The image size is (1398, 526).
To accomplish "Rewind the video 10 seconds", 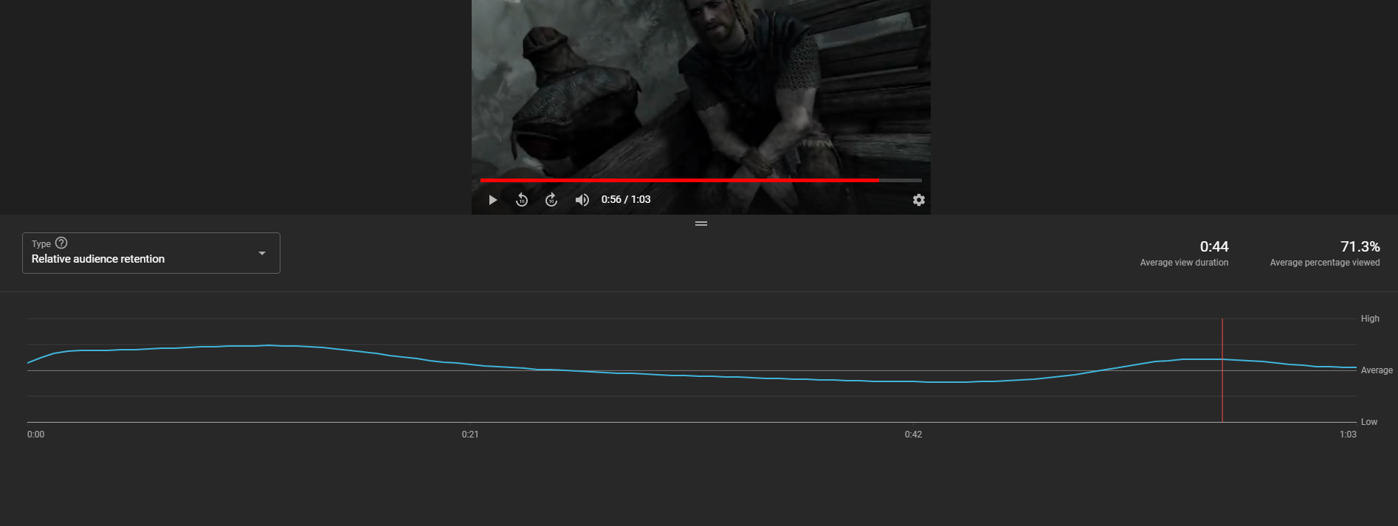I will point(522,200).
